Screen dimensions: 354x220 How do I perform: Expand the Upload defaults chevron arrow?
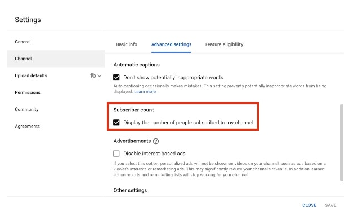[x=100, y=75]
